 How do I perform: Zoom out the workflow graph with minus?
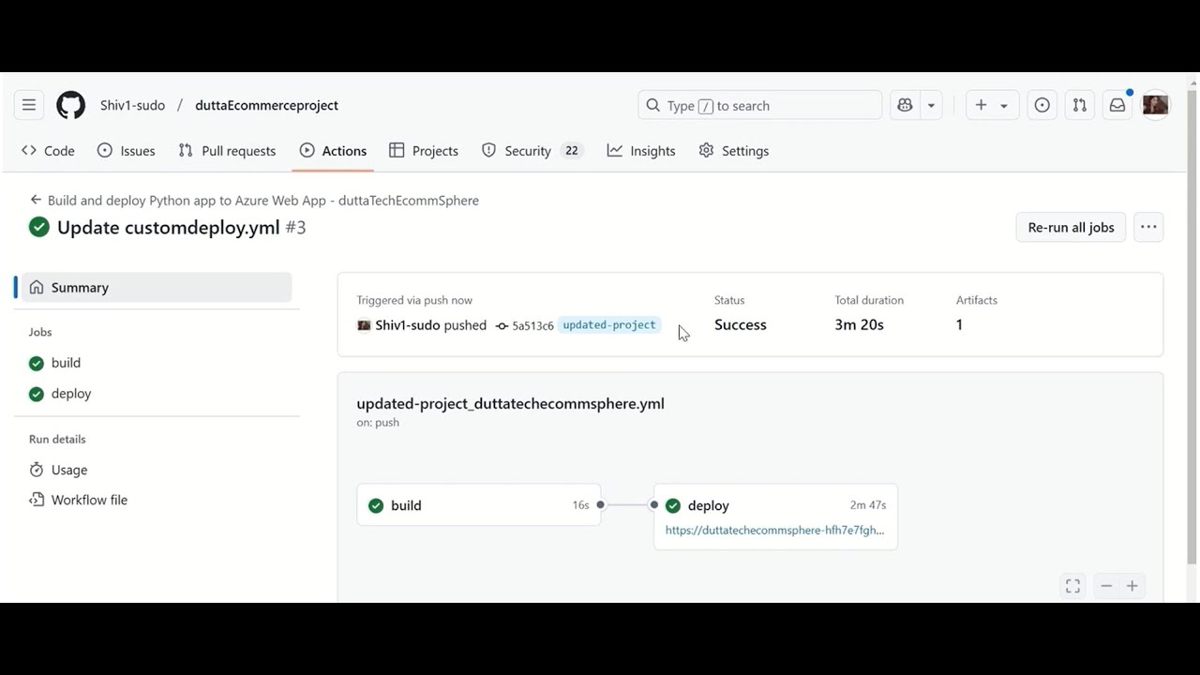(1106, 586)
